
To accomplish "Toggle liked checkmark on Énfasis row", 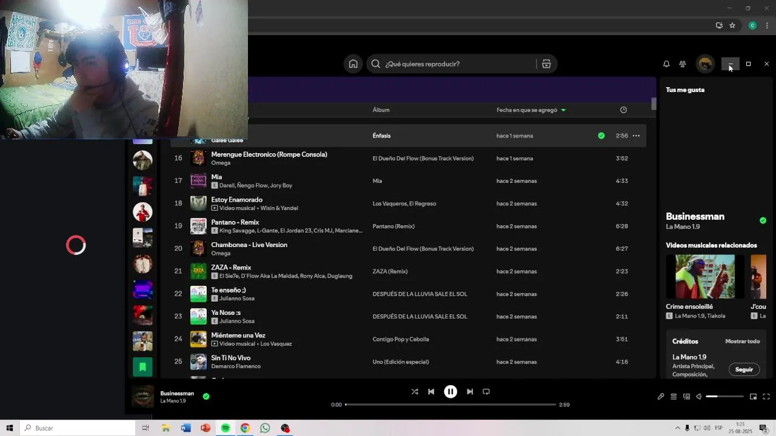I will (601, 136).
